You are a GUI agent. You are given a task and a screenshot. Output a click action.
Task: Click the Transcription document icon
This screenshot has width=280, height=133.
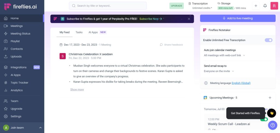(x=190, y=3)
